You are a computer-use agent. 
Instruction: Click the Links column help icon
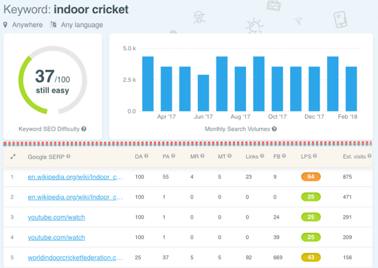(262, 156)
